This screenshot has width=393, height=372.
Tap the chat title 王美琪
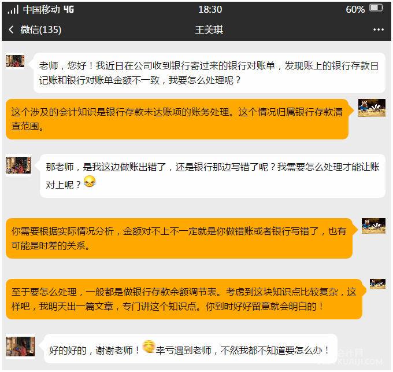[x=209, y=30]
